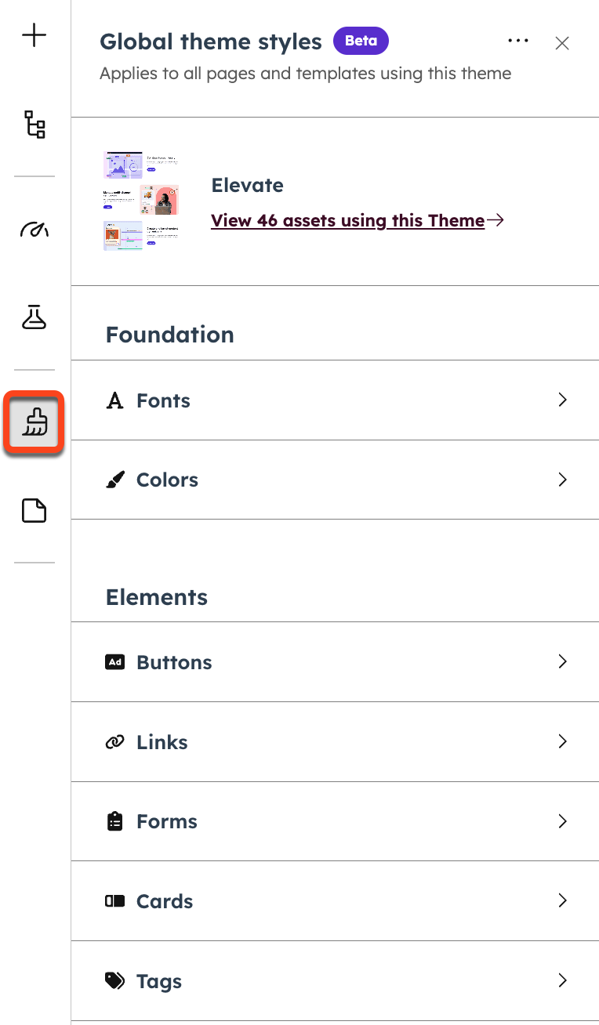This screenshot has height=1025, width=599.
Task: Click the Elevate theme preview thumbnail
Action: coord(141,201)
